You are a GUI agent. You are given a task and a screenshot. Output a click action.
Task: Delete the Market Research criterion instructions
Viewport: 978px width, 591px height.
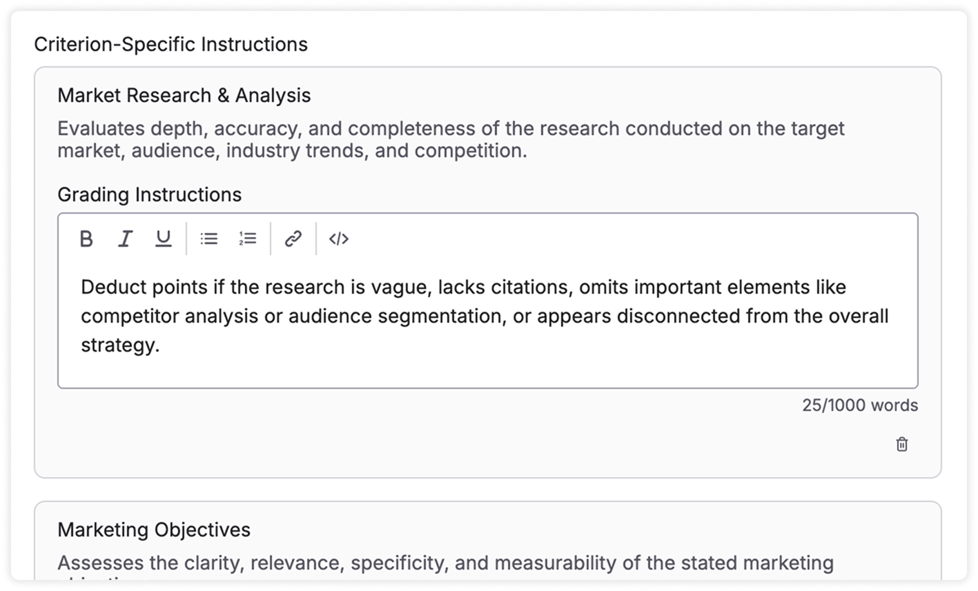tap(901, 444)
